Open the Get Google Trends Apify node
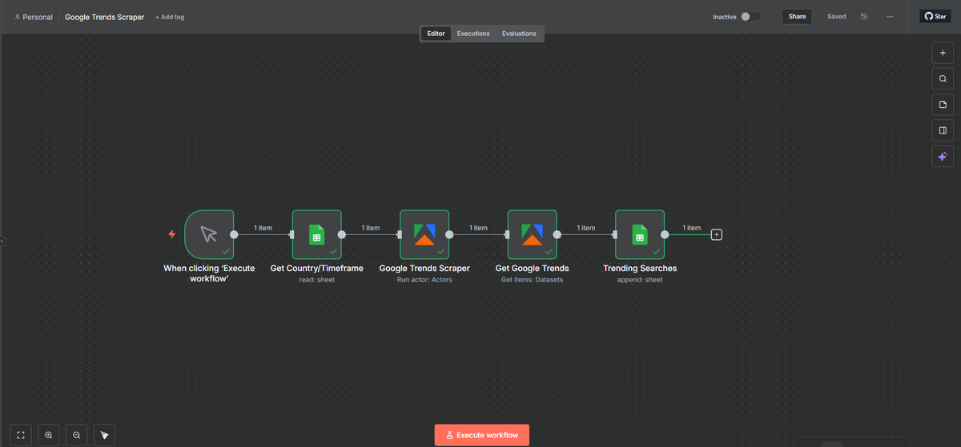The width and height of the screenshot is (961, 447). point(532,234)
